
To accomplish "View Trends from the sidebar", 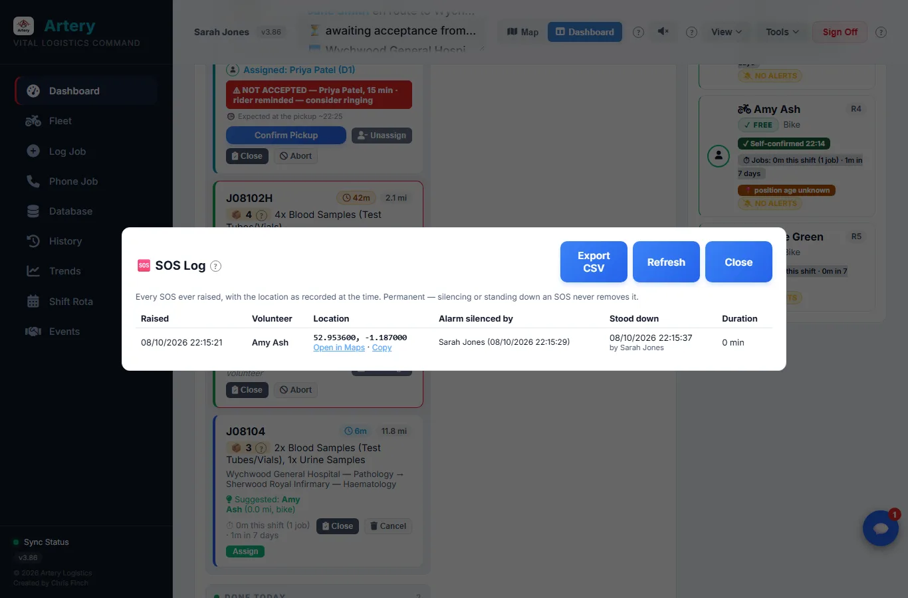I will pyautogui.click(x=86, y=271).
